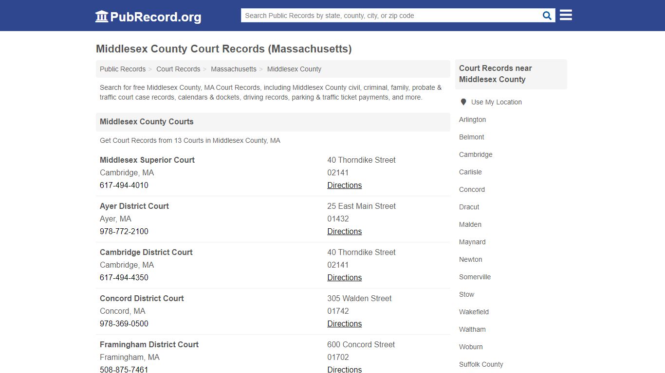Open Middlesex Superior Court listing
Viewport: 665px width, 373px height.
click(x=147, y=160)
